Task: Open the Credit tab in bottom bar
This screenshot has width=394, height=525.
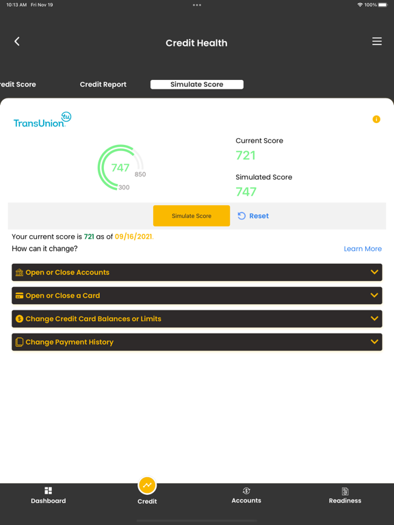Action: coord(147,491)
